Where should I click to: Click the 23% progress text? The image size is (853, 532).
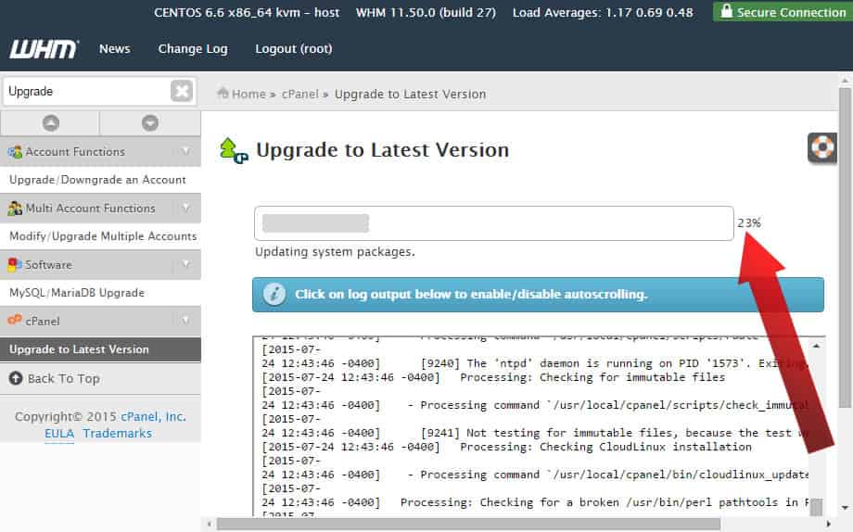pyautogui.click(x=749, y=223)
